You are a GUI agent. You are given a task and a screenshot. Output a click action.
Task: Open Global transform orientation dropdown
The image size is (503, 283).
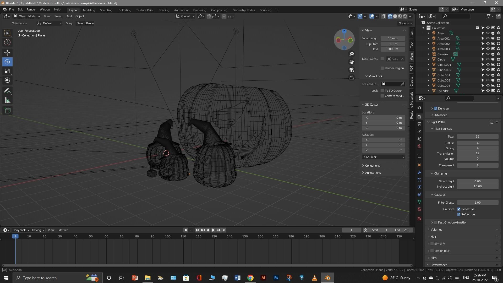tap(185, 16)
